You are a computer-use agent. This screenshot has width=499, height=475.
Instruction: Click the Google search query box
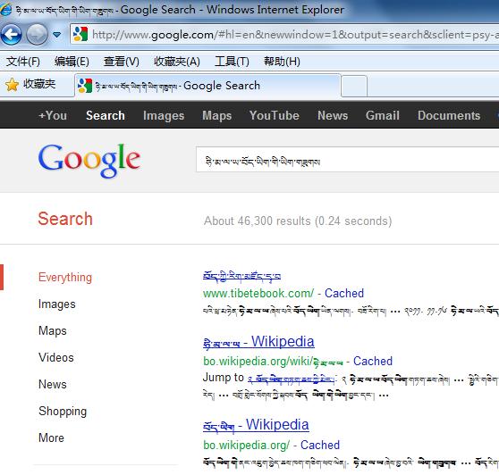pyautogui.click(x=348, y=160)
